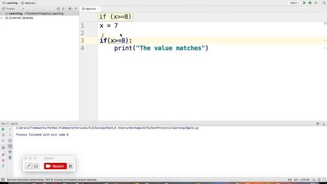Clear console with the trash icon

[x=10, y=158]
